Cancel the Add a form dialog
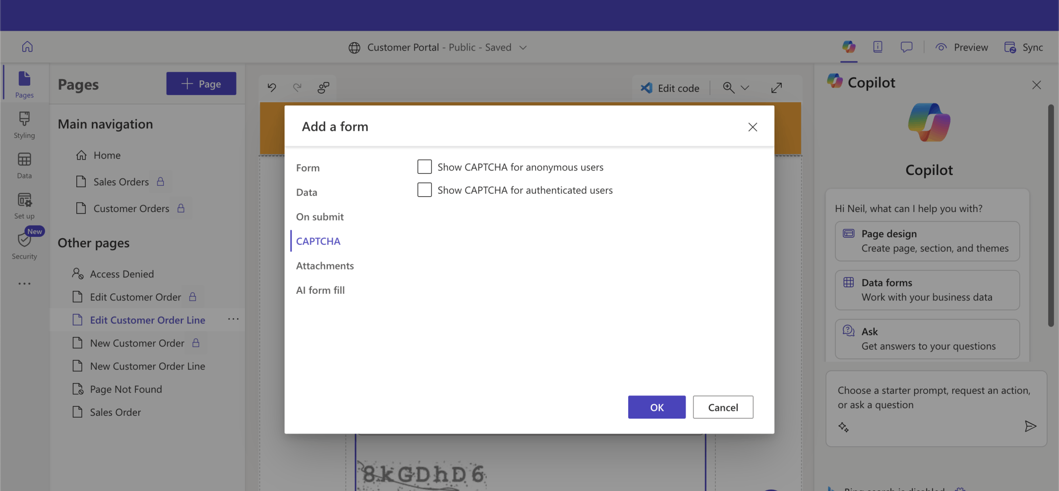This screenshot has height=491, width=1059. point(723,407)
